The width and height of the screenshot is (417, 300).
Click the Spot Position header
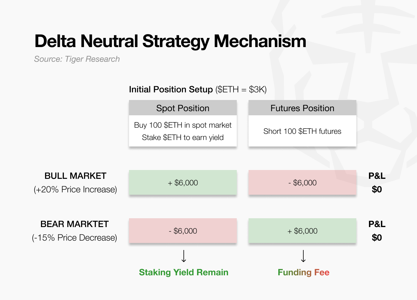coord(183,108)
